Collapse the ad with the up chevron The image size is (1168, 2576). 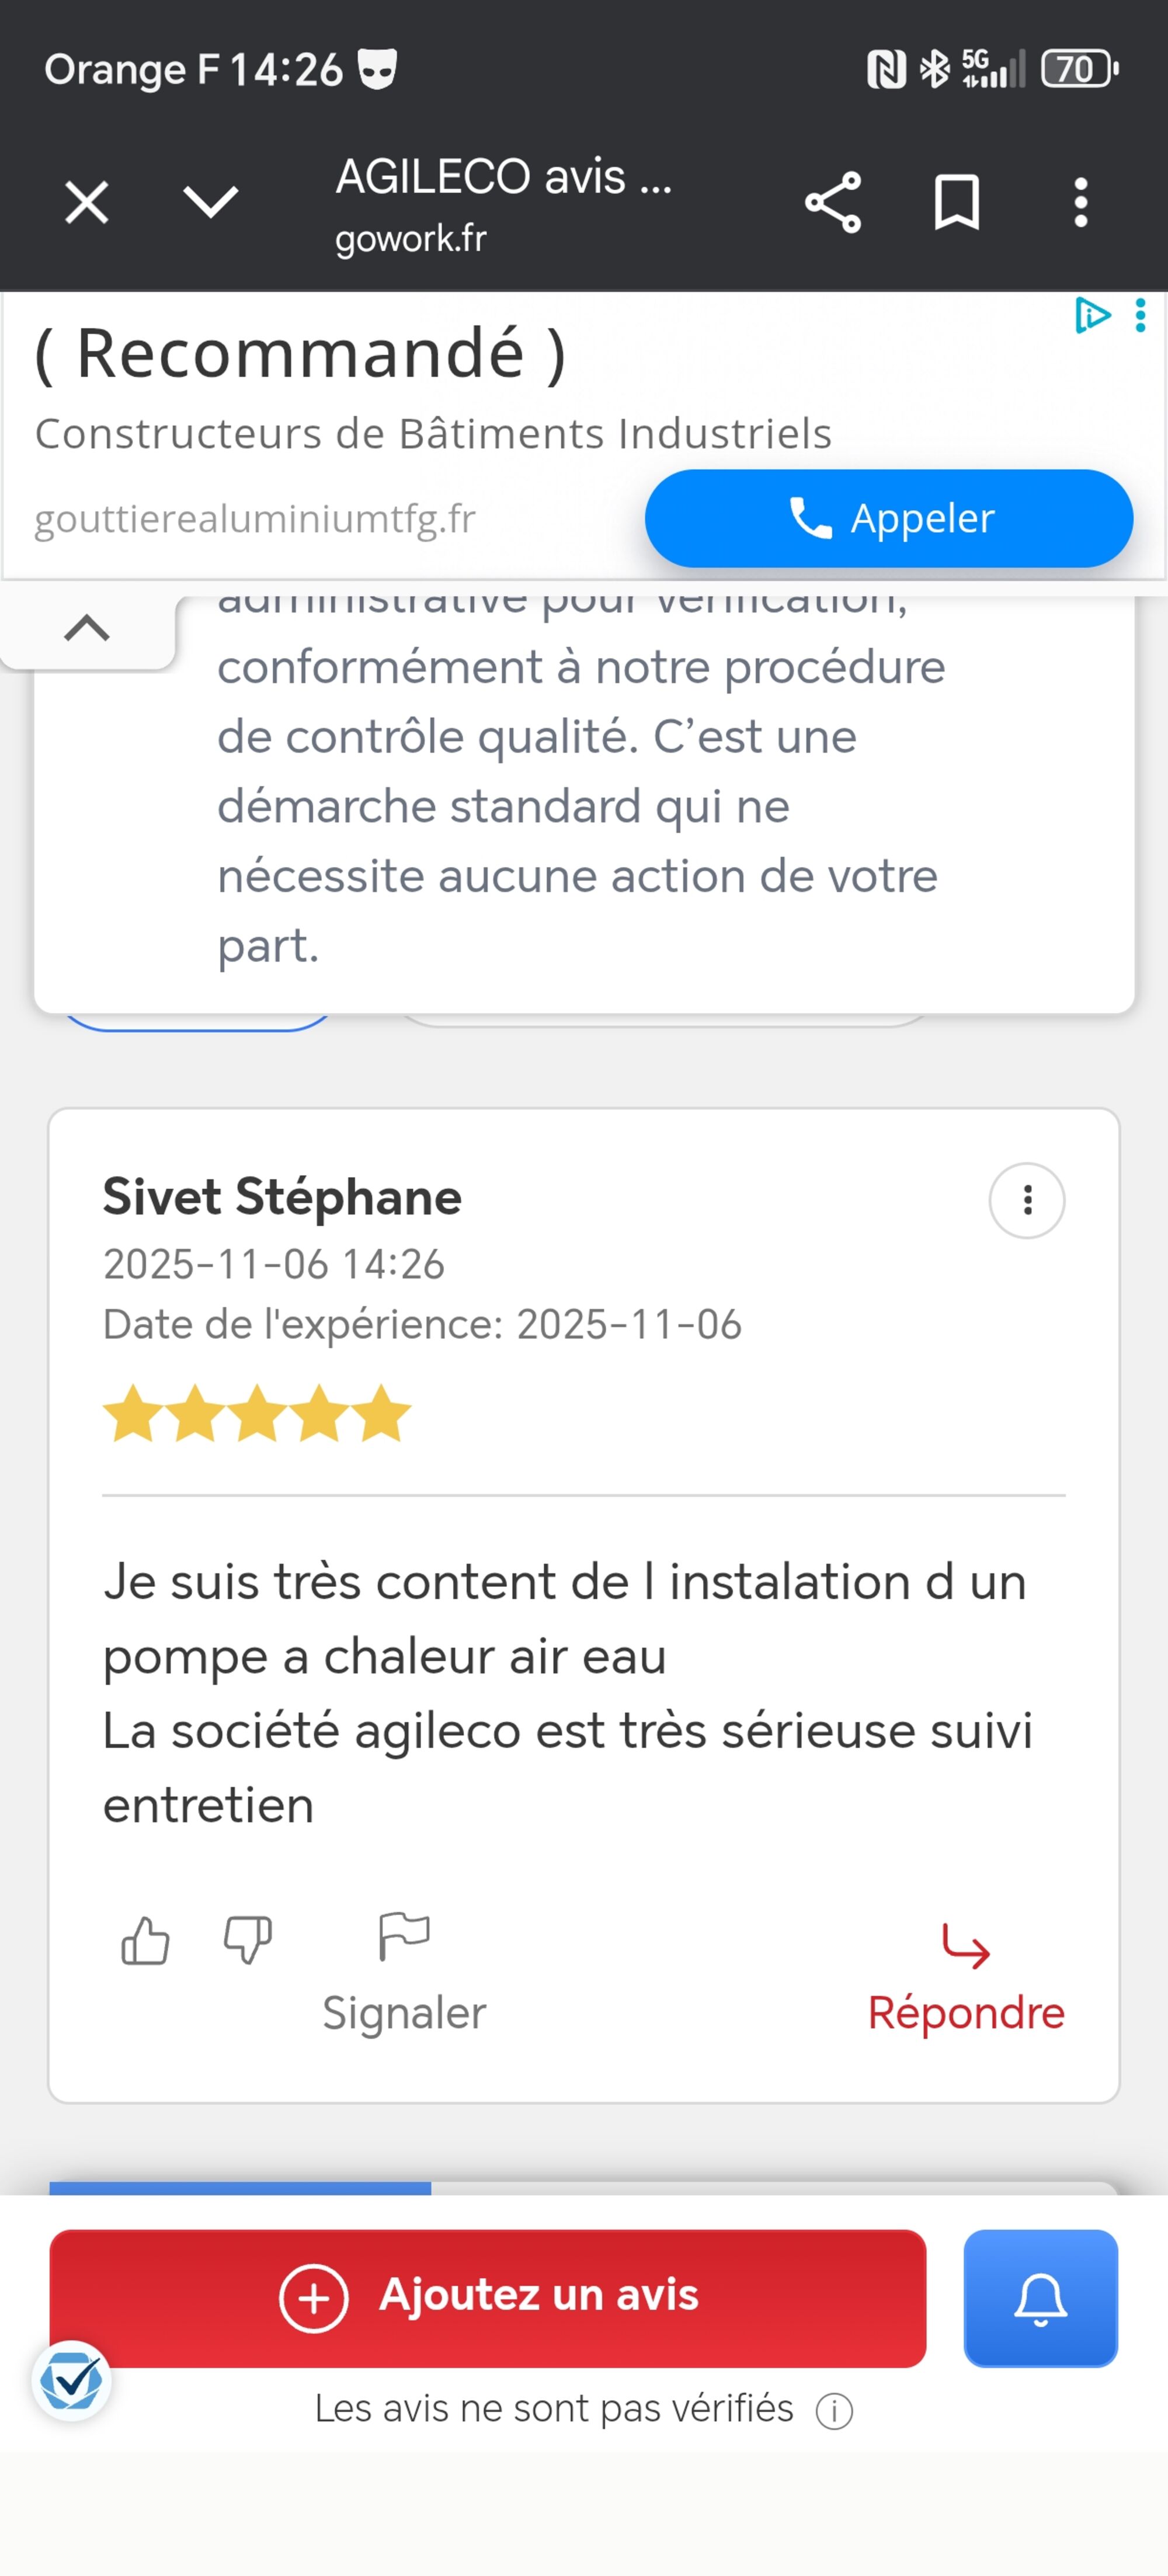87,628
